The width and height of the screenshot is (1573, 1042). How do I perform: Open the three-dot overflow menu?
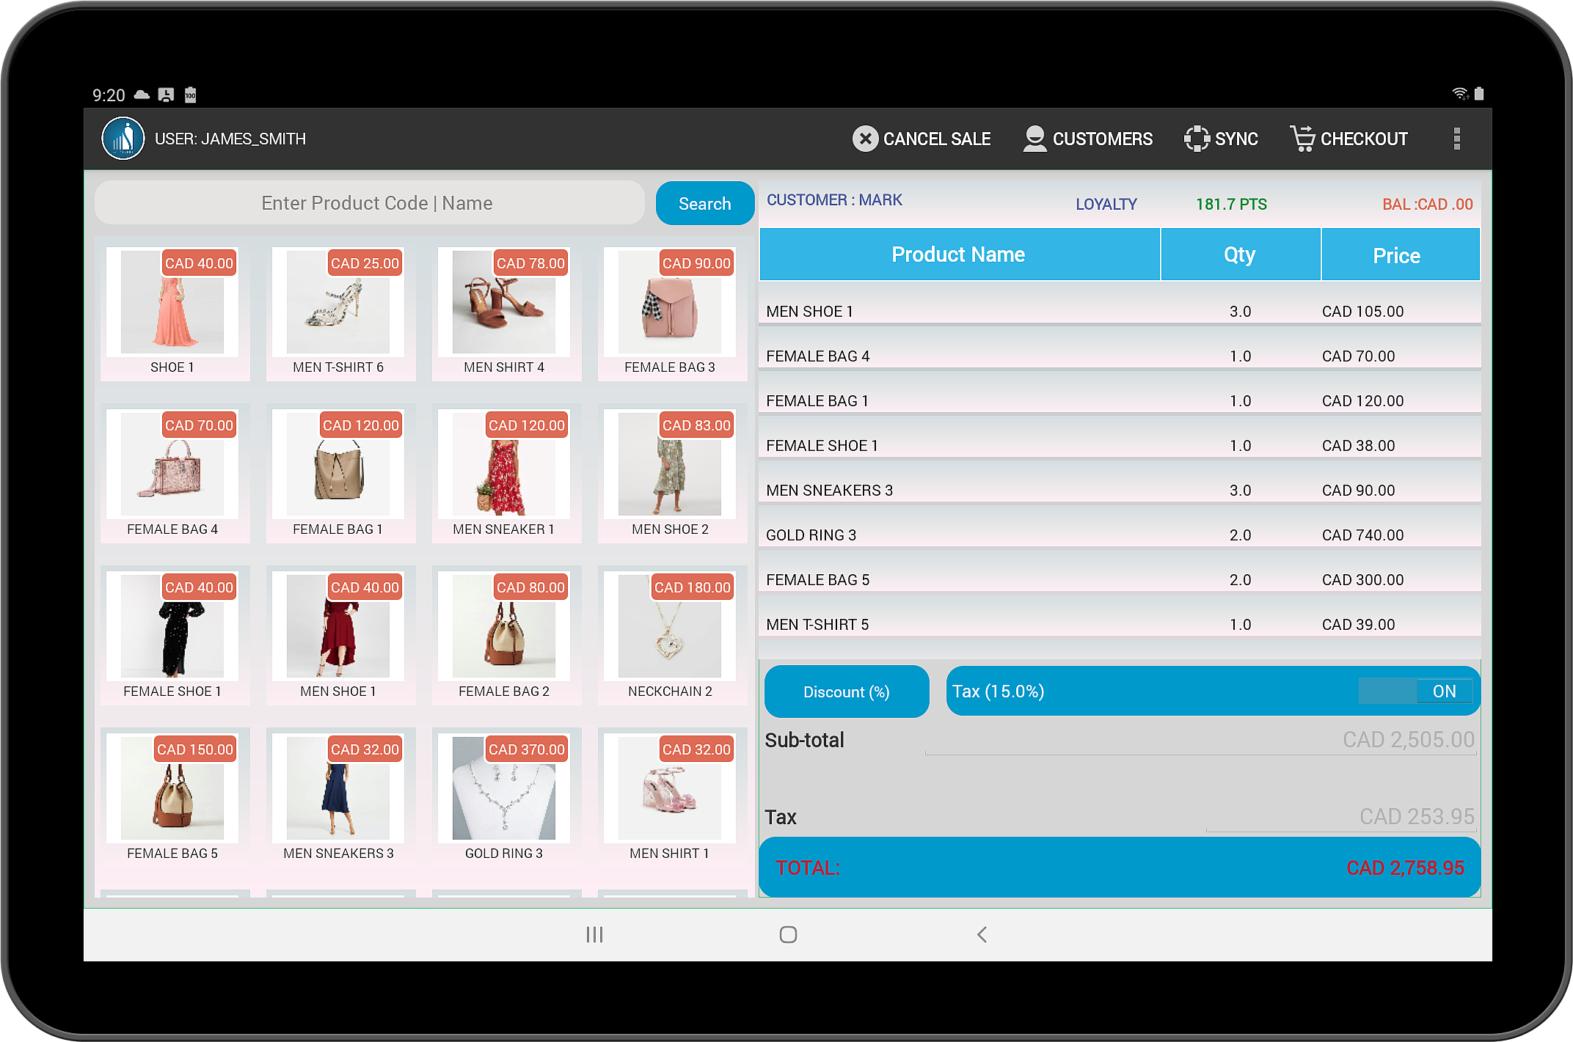click(x=1456, y=139)
